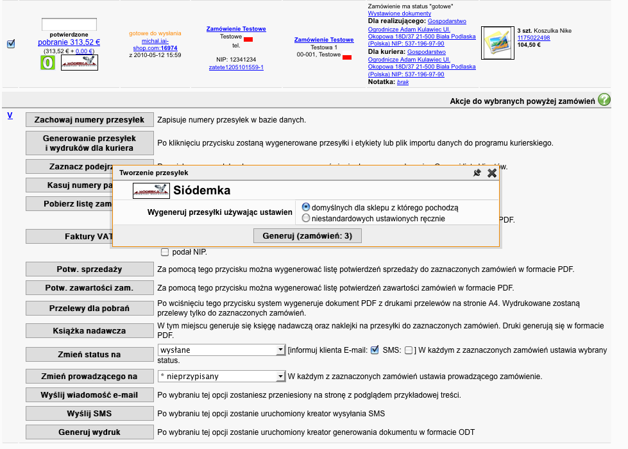Screen dimensions: 628x449
Task: Click the 'potwierdzone' label text
Action: [69, 35]
